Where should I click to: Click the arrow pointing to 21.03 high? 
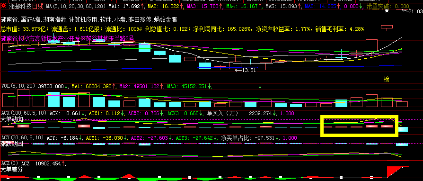pos(405,10)
